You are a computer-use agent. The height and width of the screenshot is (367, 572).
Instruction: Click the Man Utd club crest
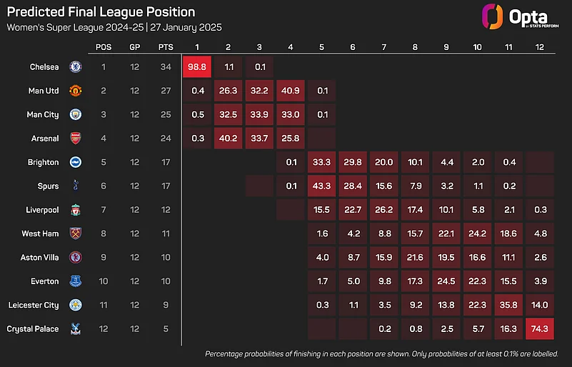coord(75,91)
